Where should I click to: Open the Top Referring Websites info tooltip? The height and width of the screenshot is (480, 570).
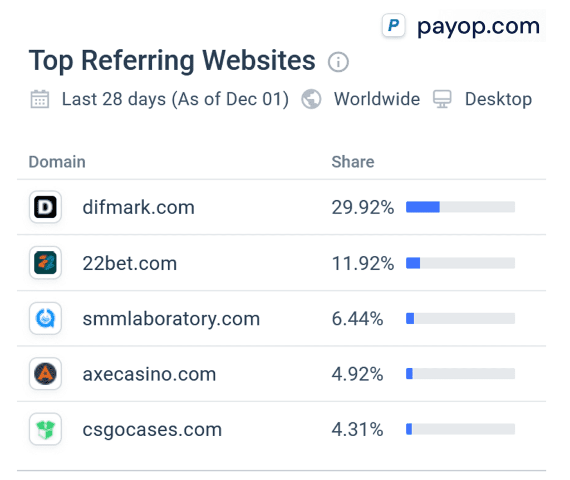pos(338,62)
